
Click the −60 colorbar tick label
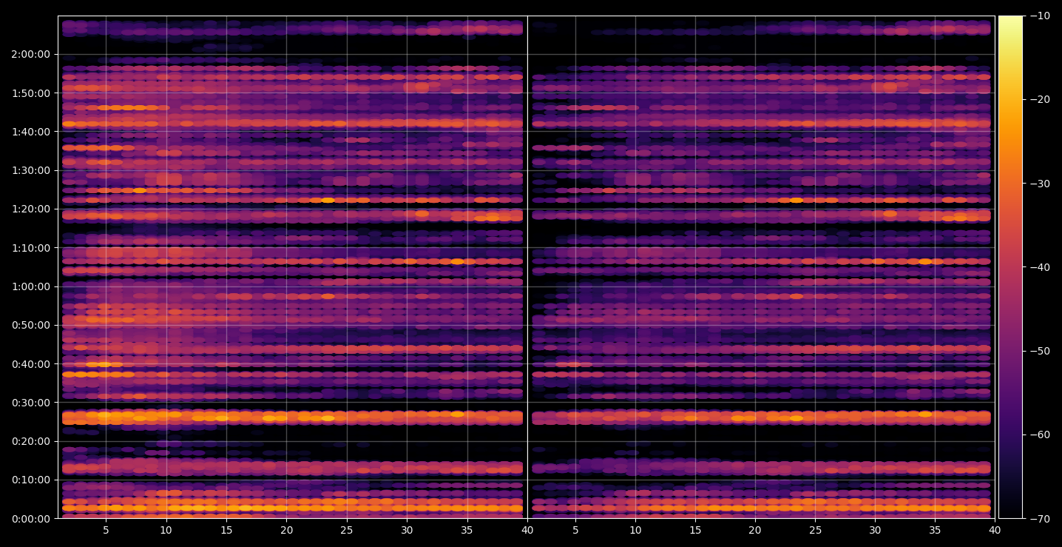tap(1041, 434)
